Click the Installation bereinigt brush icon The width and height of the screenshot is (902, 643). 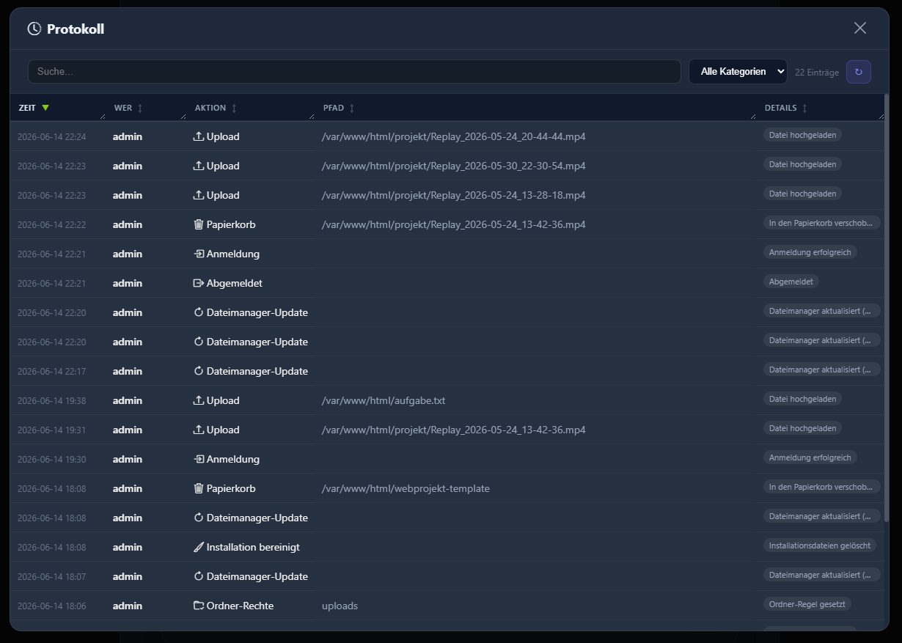click(x=198, y=547)
